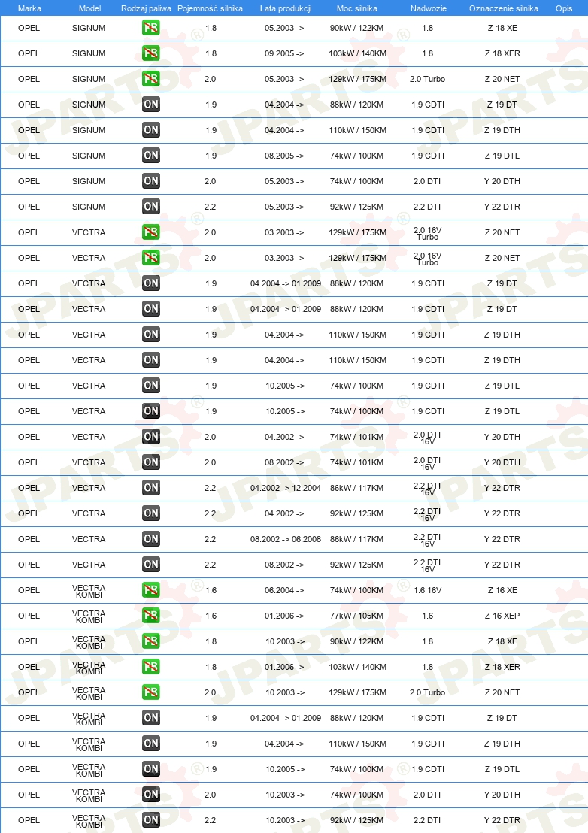Select the Signum '2.0 Turbo' body cell
The width and height of the screenshot is (588, 833).
(428, 79)
